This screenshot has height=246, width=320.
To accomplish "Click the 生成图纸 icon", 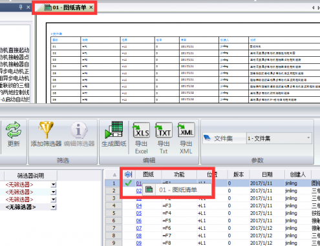I will [x=114, y=130].
